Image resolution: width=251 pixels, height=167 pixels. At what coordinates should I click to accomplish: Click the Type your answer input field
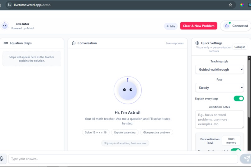point(123,159)
